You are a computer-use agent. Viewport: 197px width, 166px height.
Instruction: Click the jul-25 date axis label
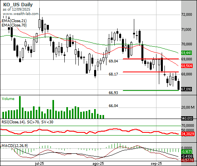pos(39,164)
